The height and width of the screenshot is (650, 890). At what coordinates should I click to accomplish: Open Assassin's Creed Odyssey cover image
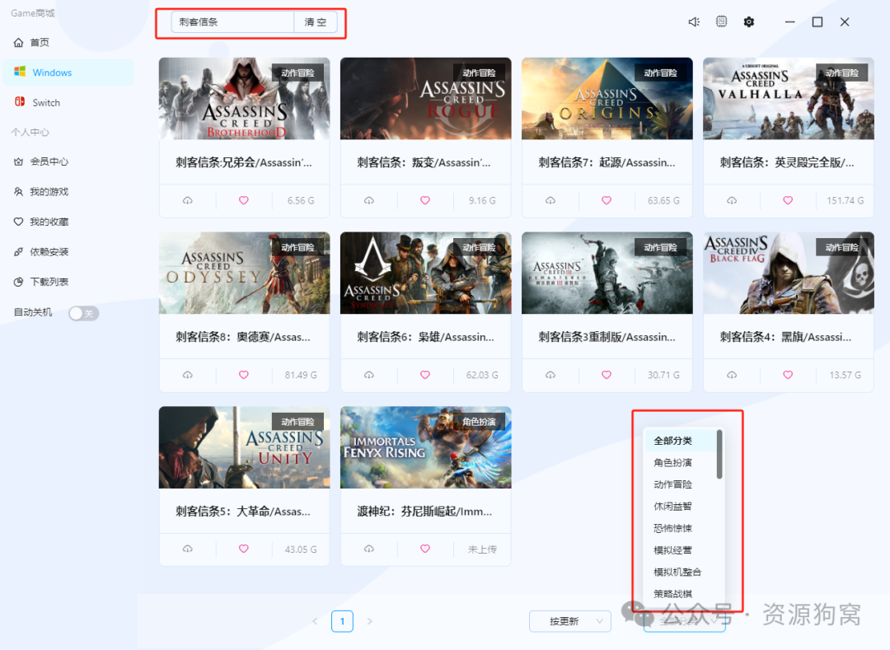click(244, 273)
